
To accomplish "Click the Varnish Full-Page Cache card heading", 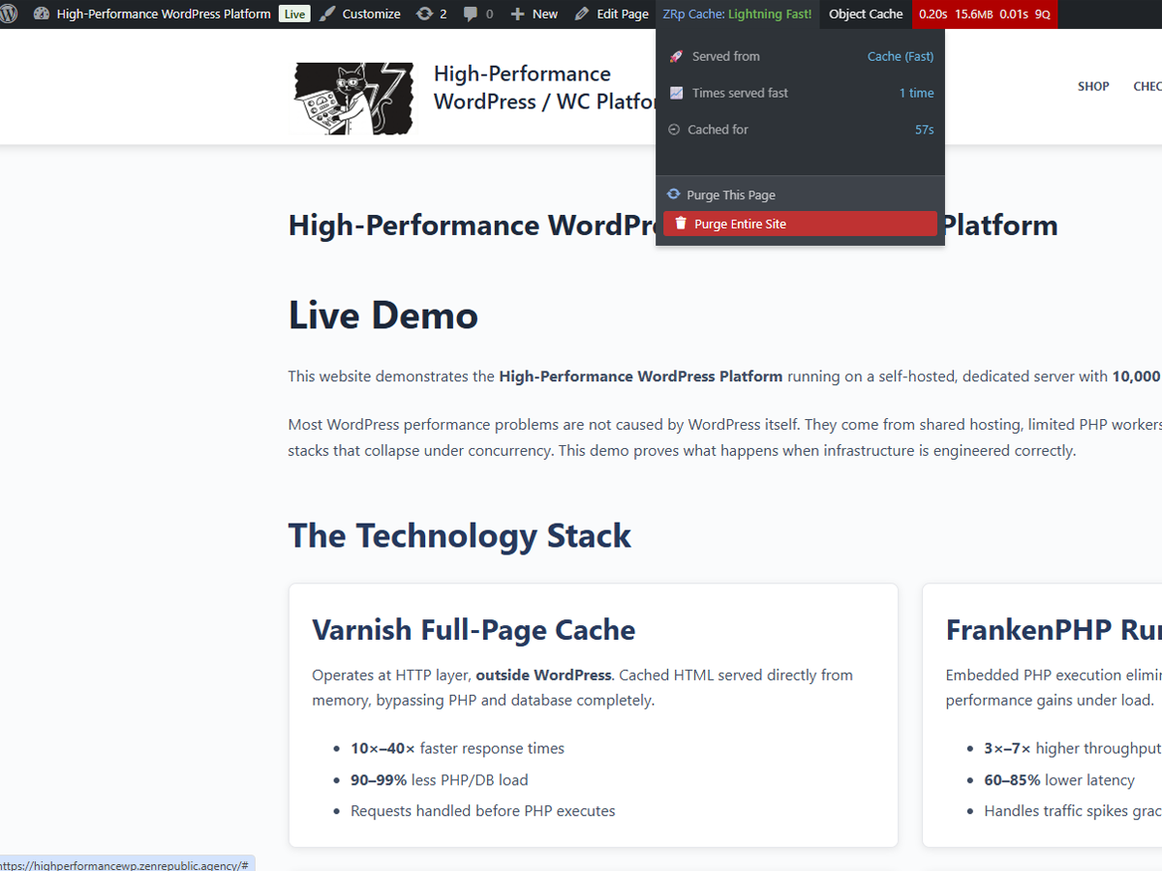I will pos(474,630).
